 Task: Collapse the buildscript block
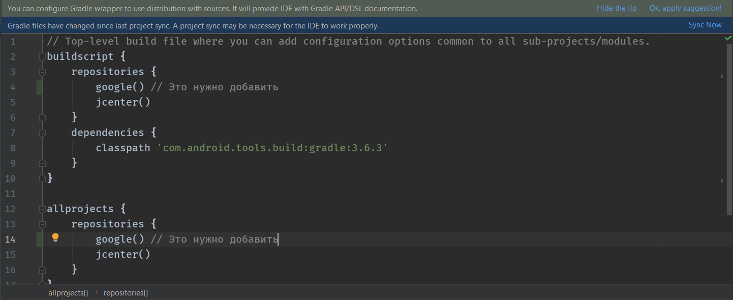(x=42, y=57)
